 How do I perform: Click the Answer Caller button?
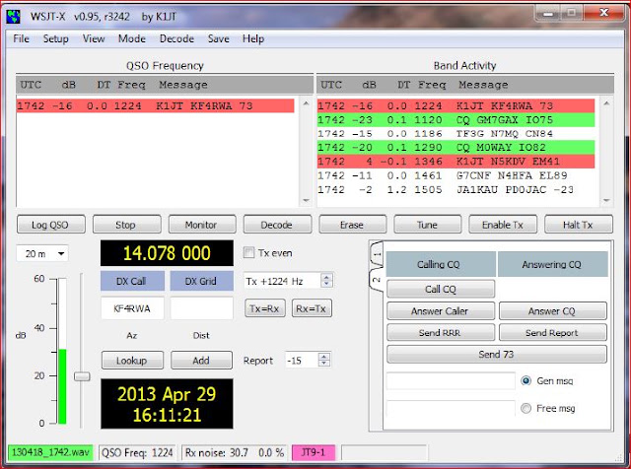point(441,311)
